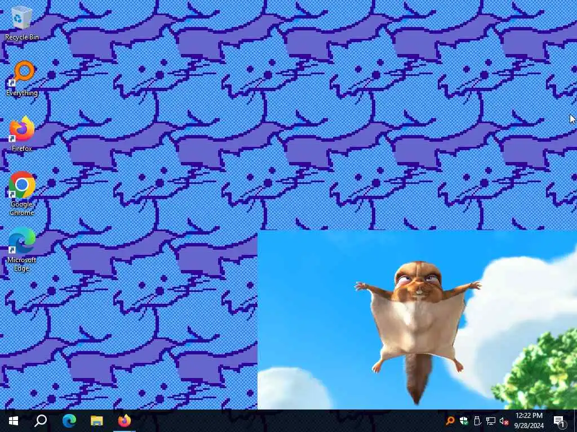
Task: Click the flying squirrel picture-in-picture video
Action: tap(417, 319)
